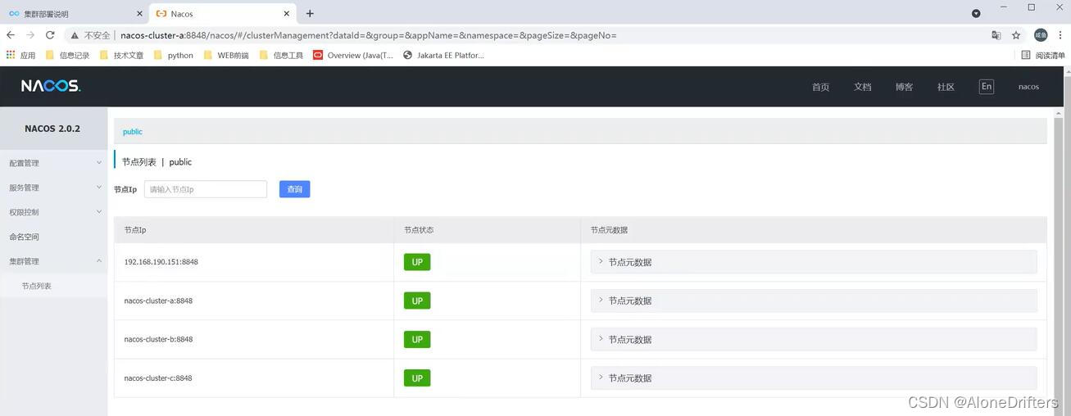Click the nacos-cluster-c:8848 node cell
The height and width of the screenshot is (416, 1071).
click(254, 378)
